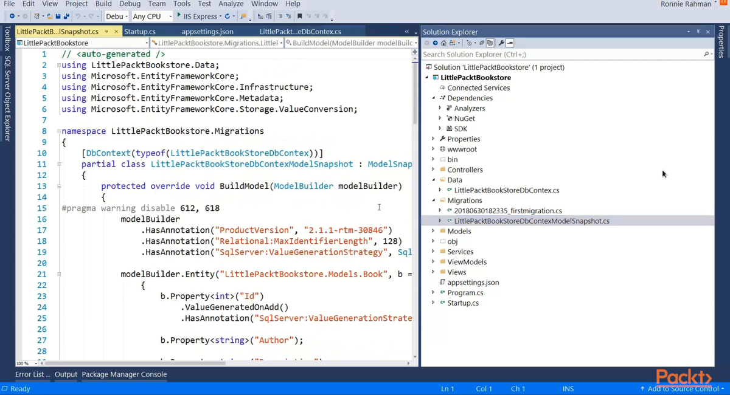The image size is (730, 395).
Task: Open the Toolbox side tab
Action: 7,39
